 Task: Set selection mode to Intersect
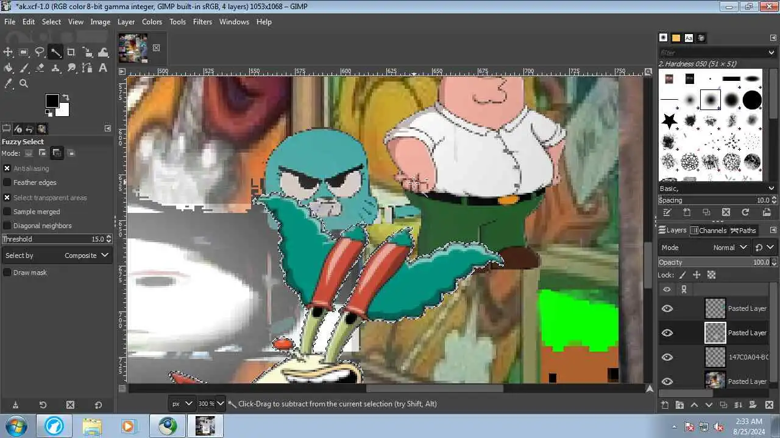[71, 153]
